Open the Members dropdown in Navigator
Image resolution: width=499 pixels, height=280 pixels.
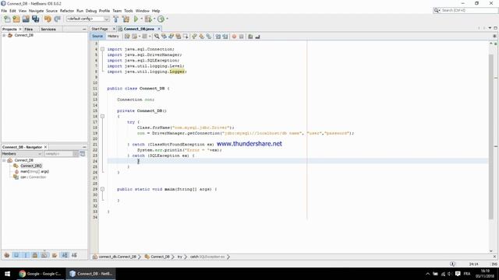[22, 154]
